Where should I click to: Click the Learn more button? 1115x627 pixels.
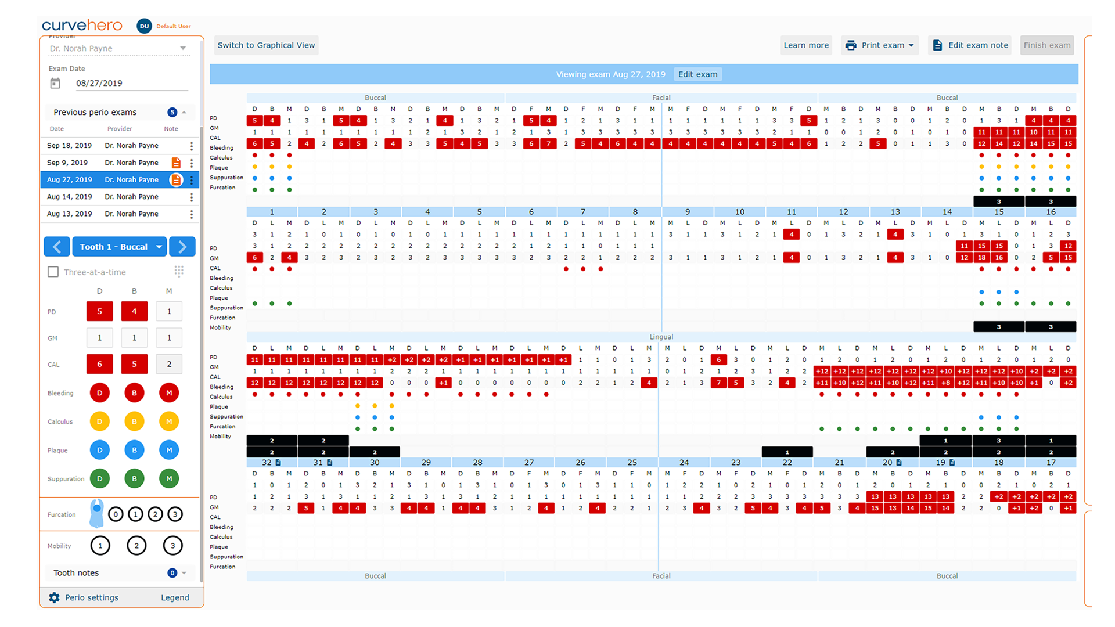pos(806,45)
